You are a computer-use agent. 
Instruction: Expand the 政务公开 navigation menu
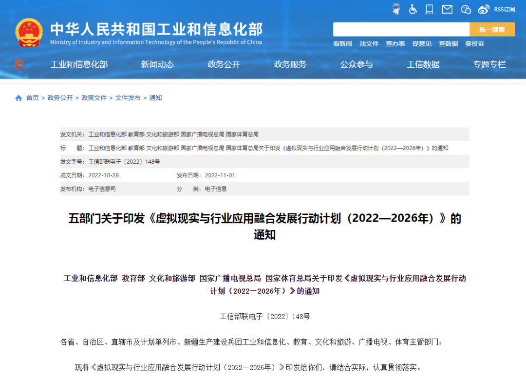[223, 64]
